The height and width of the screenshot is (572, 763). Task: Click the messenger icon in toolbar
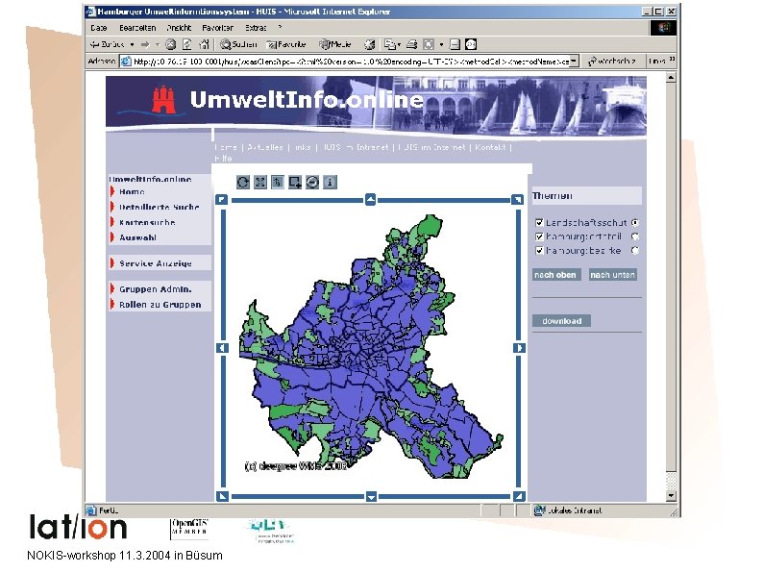point(471,44)
